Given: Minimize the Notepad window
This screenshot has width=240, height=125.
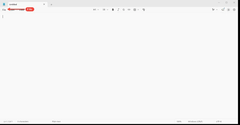Looking at the screenshot, I should tap(219, 3).
